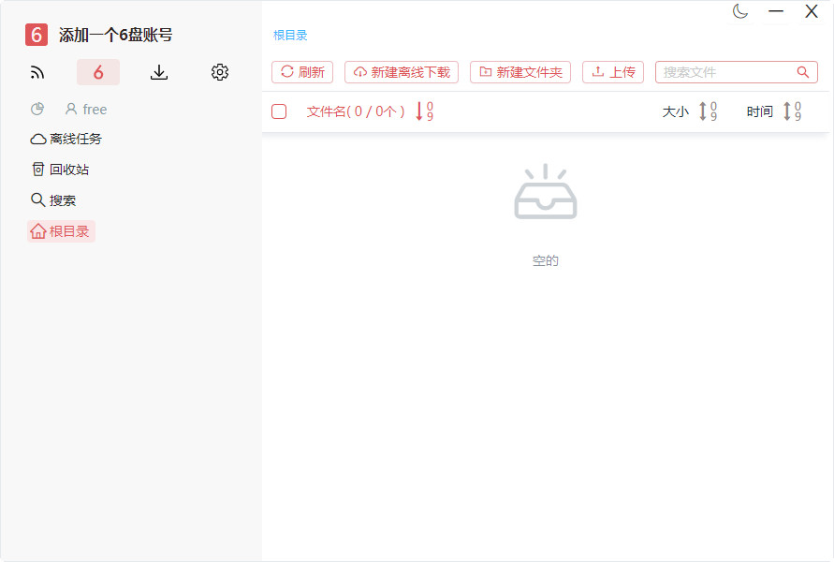The width and height of the screenshot is (834, 562).
Task: Click the storage usage pie chart icon
Action: [x=37, y=110]
